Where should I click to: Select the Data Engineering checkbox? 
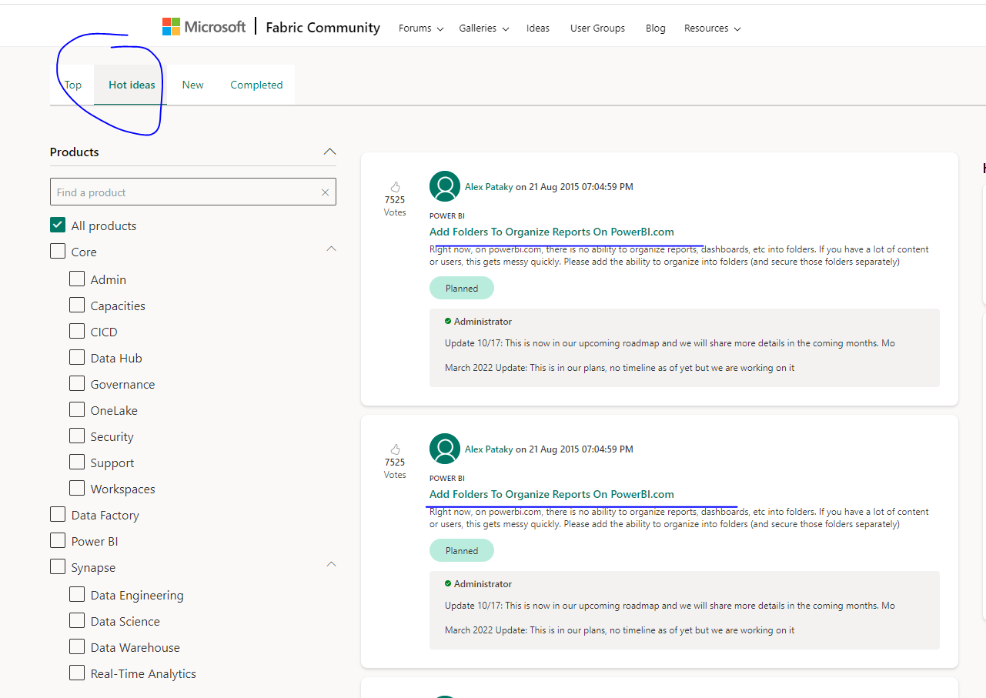tap(77, 595)
